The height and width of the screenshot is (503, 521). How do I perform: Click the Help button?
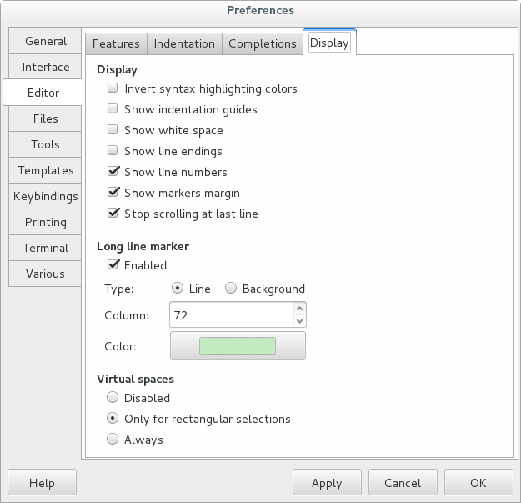42,483
